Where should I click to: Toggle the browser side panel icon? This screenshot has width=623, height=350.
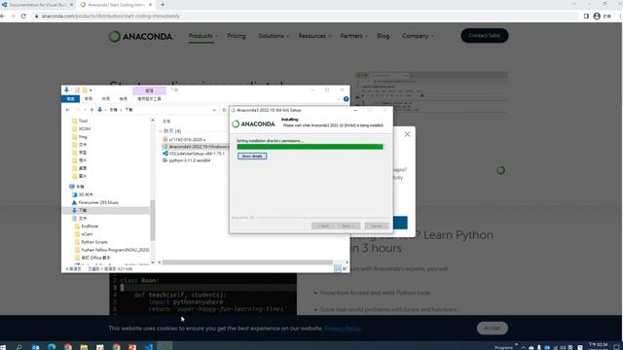tap(586, 16)
